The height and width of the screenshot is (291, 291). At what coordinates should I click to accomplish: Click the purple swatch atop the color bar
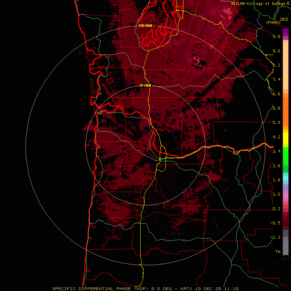(x=286, y=32)
